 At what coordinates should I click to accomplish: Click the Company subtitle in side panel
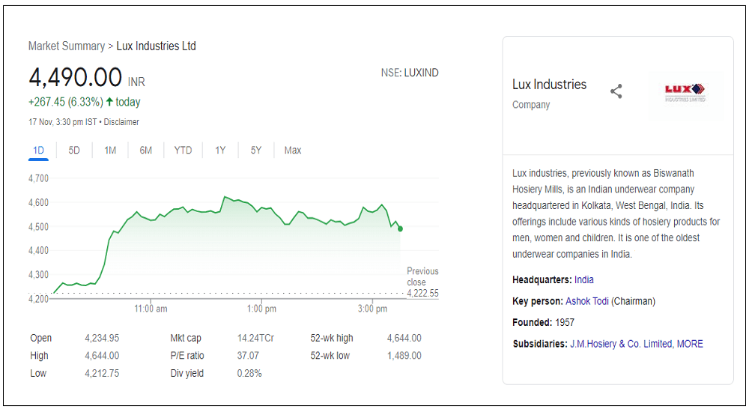pyautogui.click(x=531, y=105)
